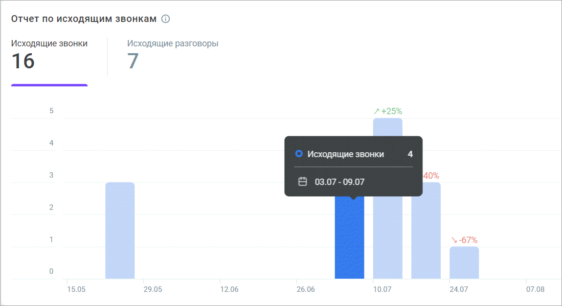Click the bar between 15.05 and 29.05
The height and width of the screenshot is (306, 562).
pos(120,230)
